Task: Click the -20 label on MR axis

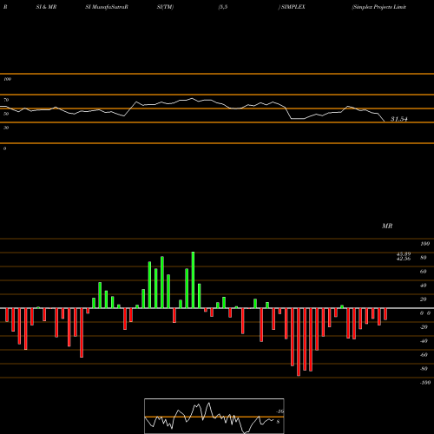Action: [x=424, y=327]
